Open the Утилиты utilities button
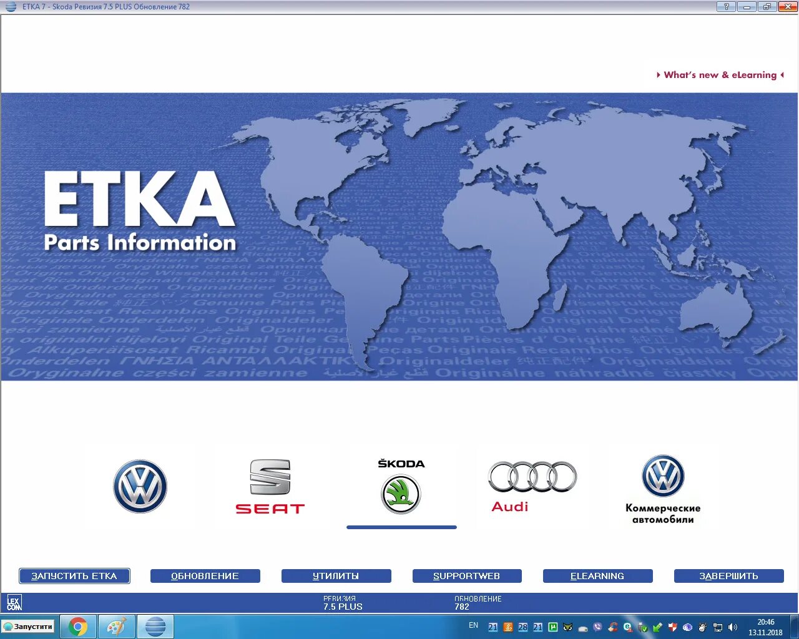This screenshot has width=799, height=639. 336,576
